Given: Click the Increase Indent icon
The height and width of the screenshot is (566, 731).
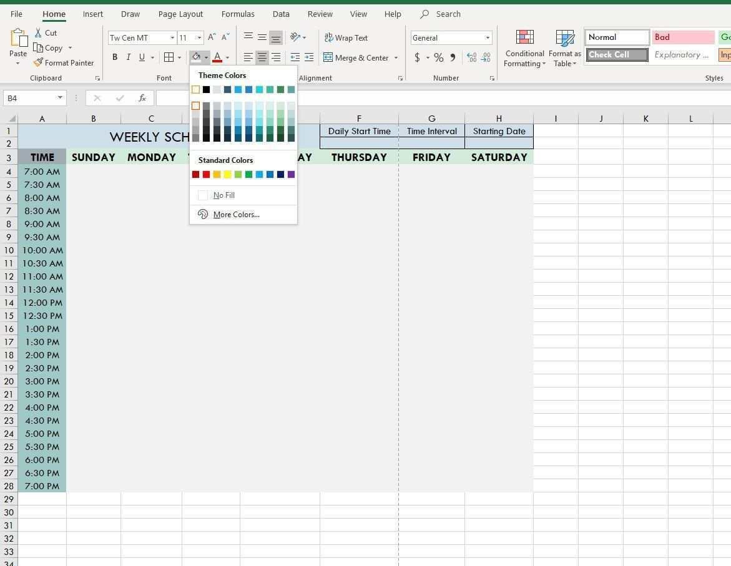Looking at the screenshot, I should 309,57.
